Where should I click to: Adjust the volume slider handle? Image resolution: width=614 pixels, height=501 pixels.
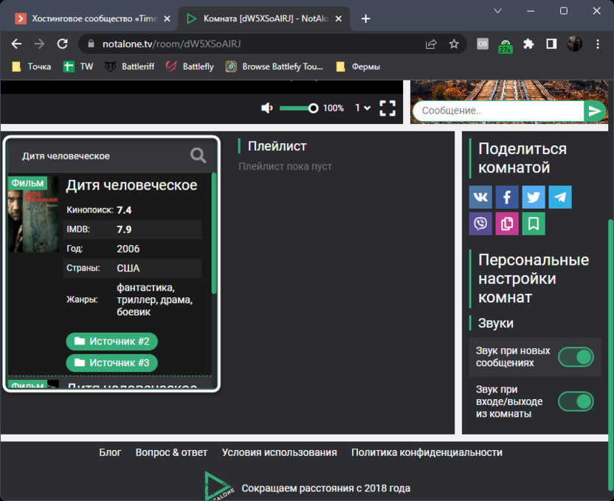[313, 108]
